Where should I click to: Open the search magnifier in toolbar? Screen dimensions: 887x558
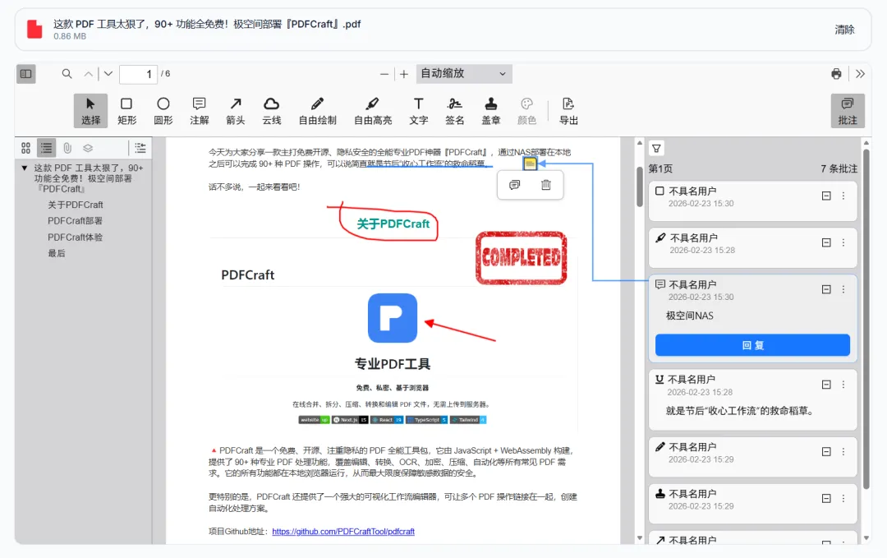pyautogui.click(x=67, y=74)
